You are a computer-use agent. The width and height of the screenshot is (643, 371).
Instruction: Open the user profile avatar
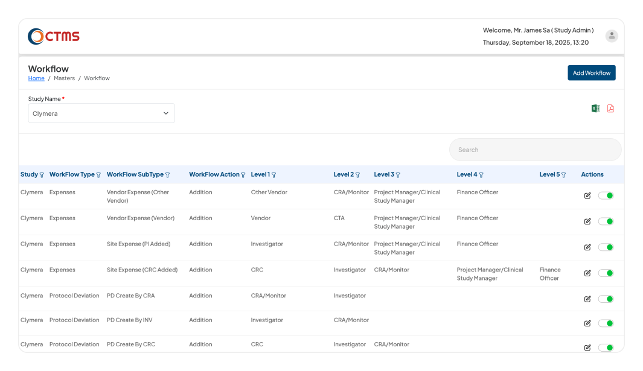click(612, 36)
